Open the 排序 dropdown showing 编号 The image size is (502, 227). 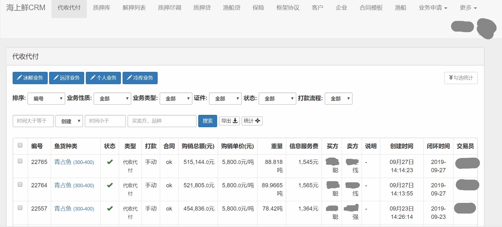pyautogui.click(x=46, y=99)
